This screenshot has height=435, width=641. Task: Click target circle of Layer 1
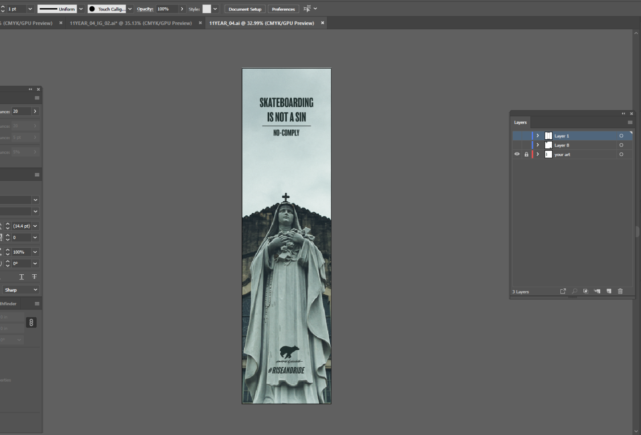coord(621,136)
